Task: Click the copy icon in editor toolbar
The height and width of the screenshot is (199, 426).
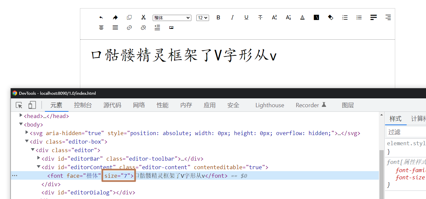Action: click(x=129, y=17)
